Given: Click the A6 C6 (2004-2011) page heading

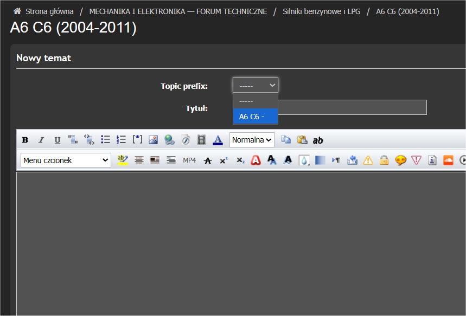Looking at the screenshot, I should click(x=73, y=28).
